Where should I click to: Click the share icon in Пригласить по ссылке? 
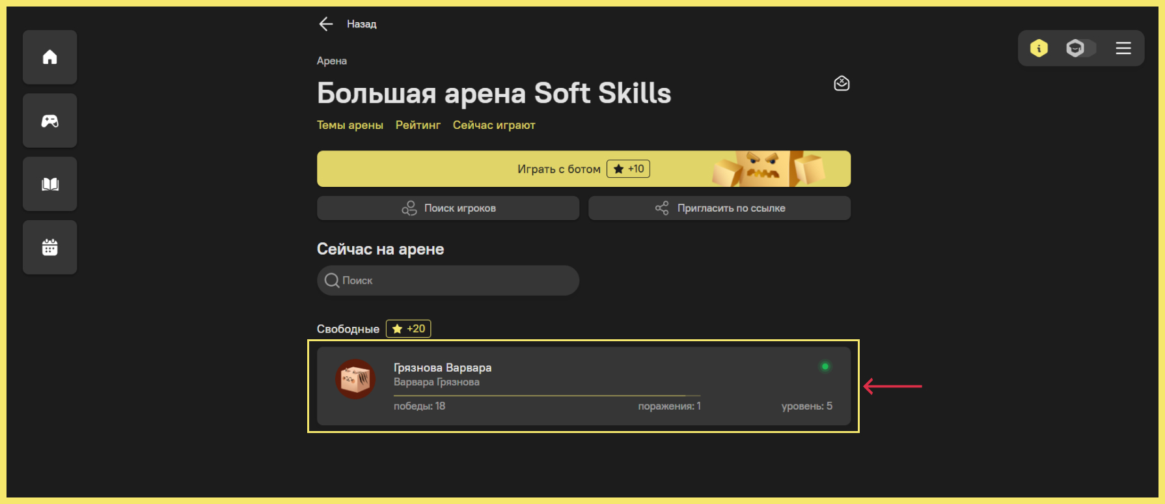(662, 208)
